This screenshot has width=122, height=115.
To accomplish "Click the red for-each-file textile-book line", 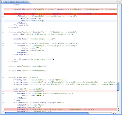I will pyautogui.click(x=61, y=14).
